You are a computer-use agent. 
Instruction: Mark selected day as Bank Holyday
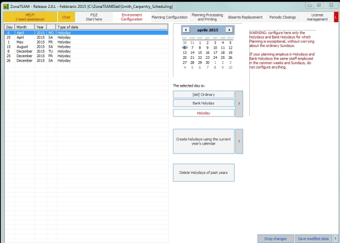pyautogui.click(x=203, y=103)
